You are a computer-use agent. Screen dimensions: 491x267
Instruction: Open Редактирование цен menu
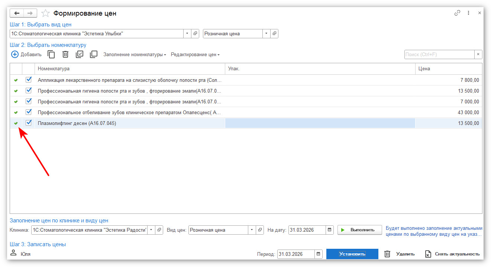click(195, 55)
